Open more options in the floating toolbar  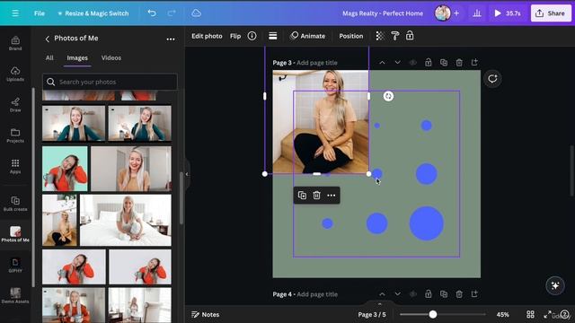click(332, 196)
